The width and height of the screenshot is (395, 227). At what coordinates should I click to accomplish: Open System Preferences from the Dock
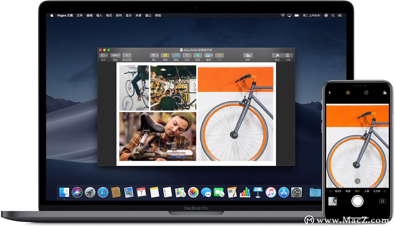297,192
